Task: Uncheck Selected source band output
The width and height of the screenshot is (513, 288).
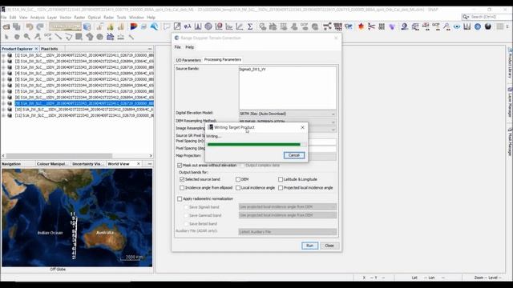Action: point(182,179)
